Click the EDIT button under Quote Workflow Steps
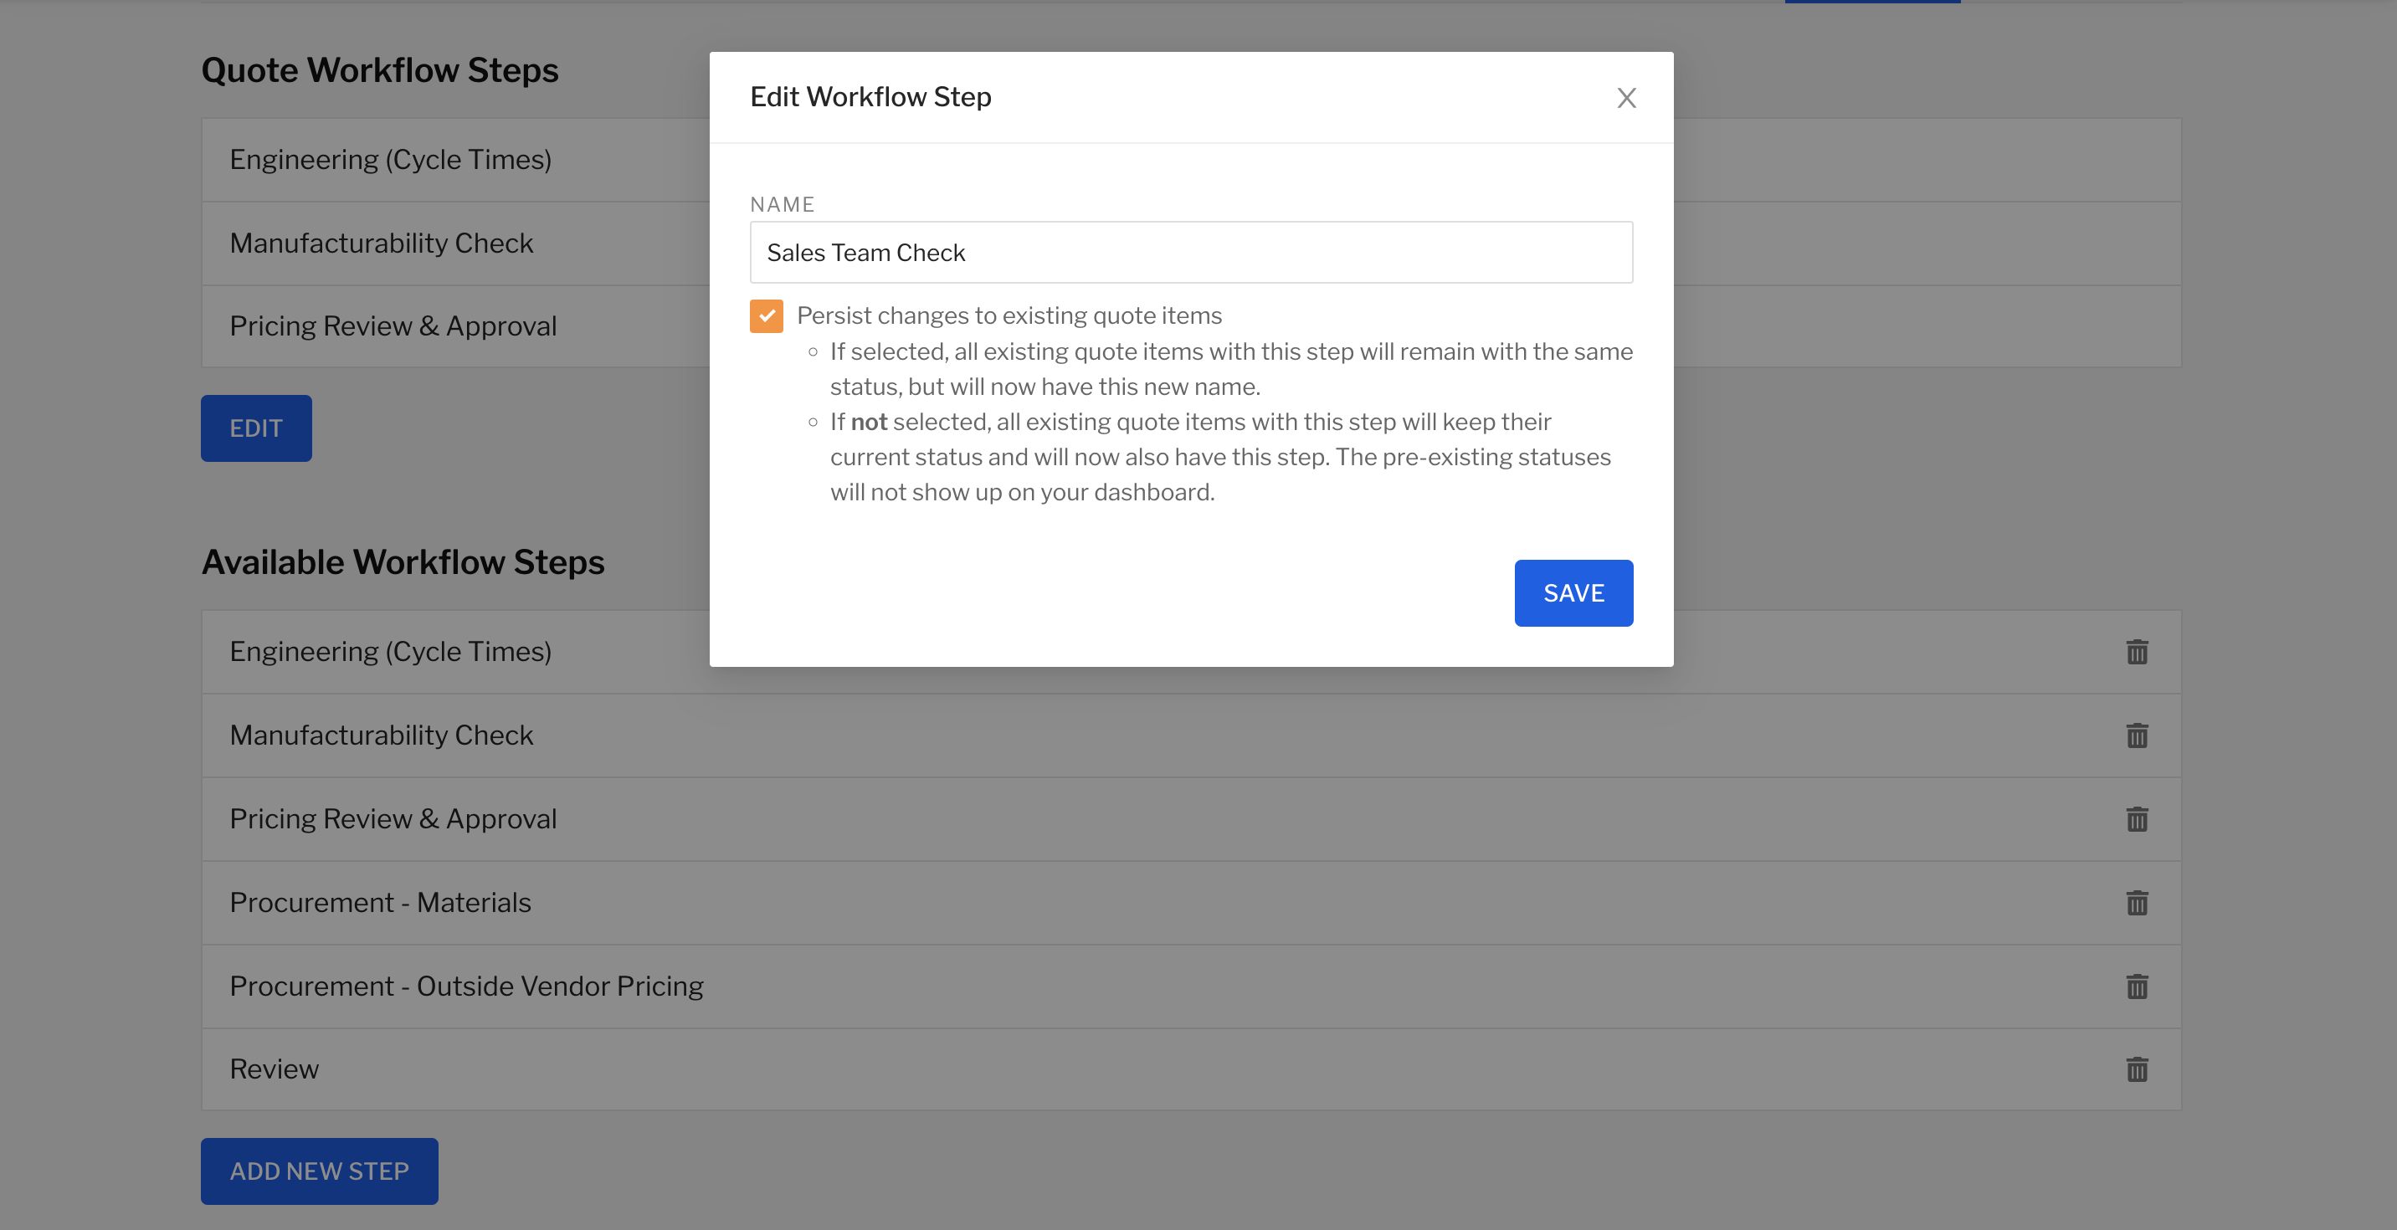Screen dimensions: 2397x1230 [256, 428]
